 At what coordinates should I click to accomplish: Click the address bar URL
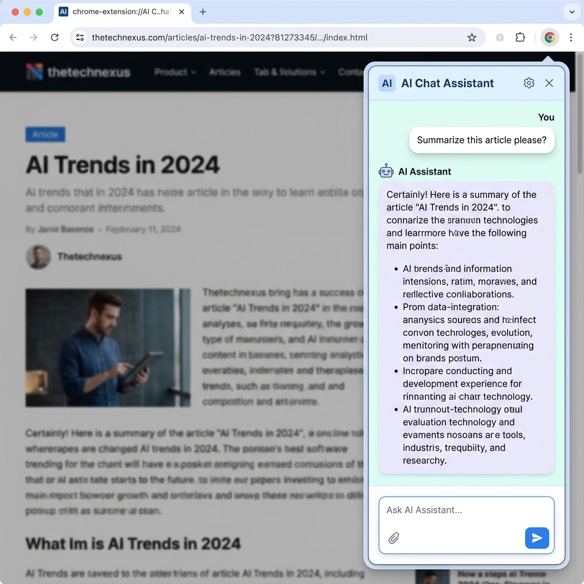[229, 37]
